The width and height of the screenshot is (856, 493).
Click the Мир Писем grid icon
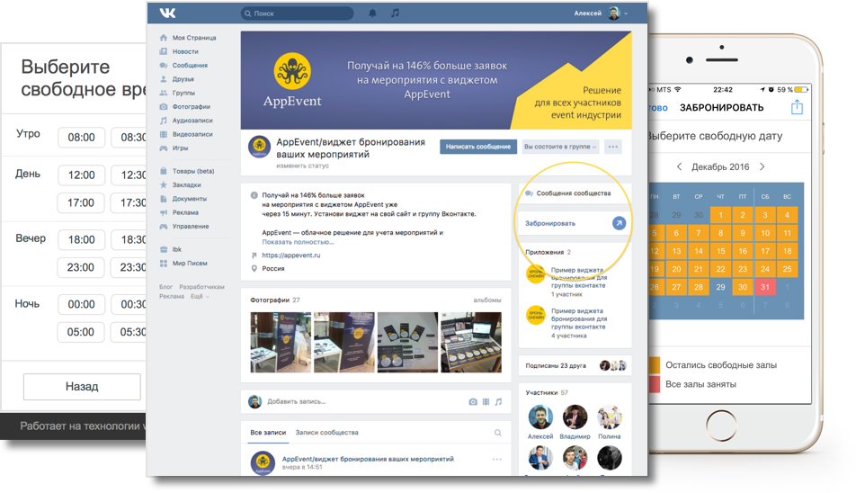point(164,264)
